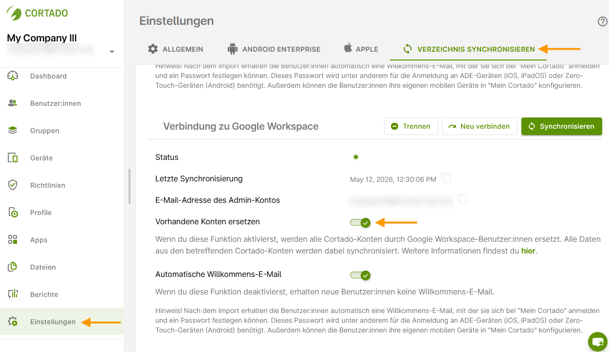Click the 'E-Mail-Adresse des Admin-Kontos' label
The width and height of the screenshot is (609, 352).
pyautogui.click(x=218, y=200)
